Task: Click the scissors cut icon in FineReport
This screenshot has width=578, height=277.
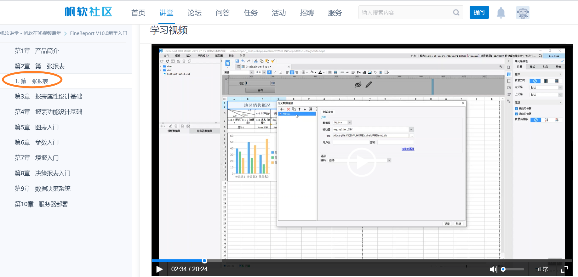Action: click(256, 61)
